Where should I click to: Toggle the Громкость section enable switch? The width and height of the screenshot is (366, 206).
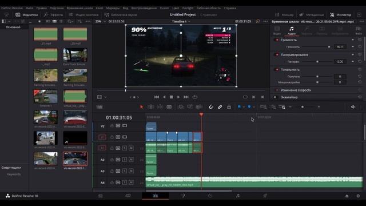coord(277,40)
